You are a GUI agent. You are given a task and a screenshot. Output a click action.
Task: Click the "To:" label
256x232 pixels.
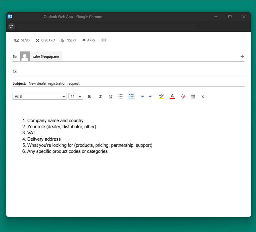15,57
